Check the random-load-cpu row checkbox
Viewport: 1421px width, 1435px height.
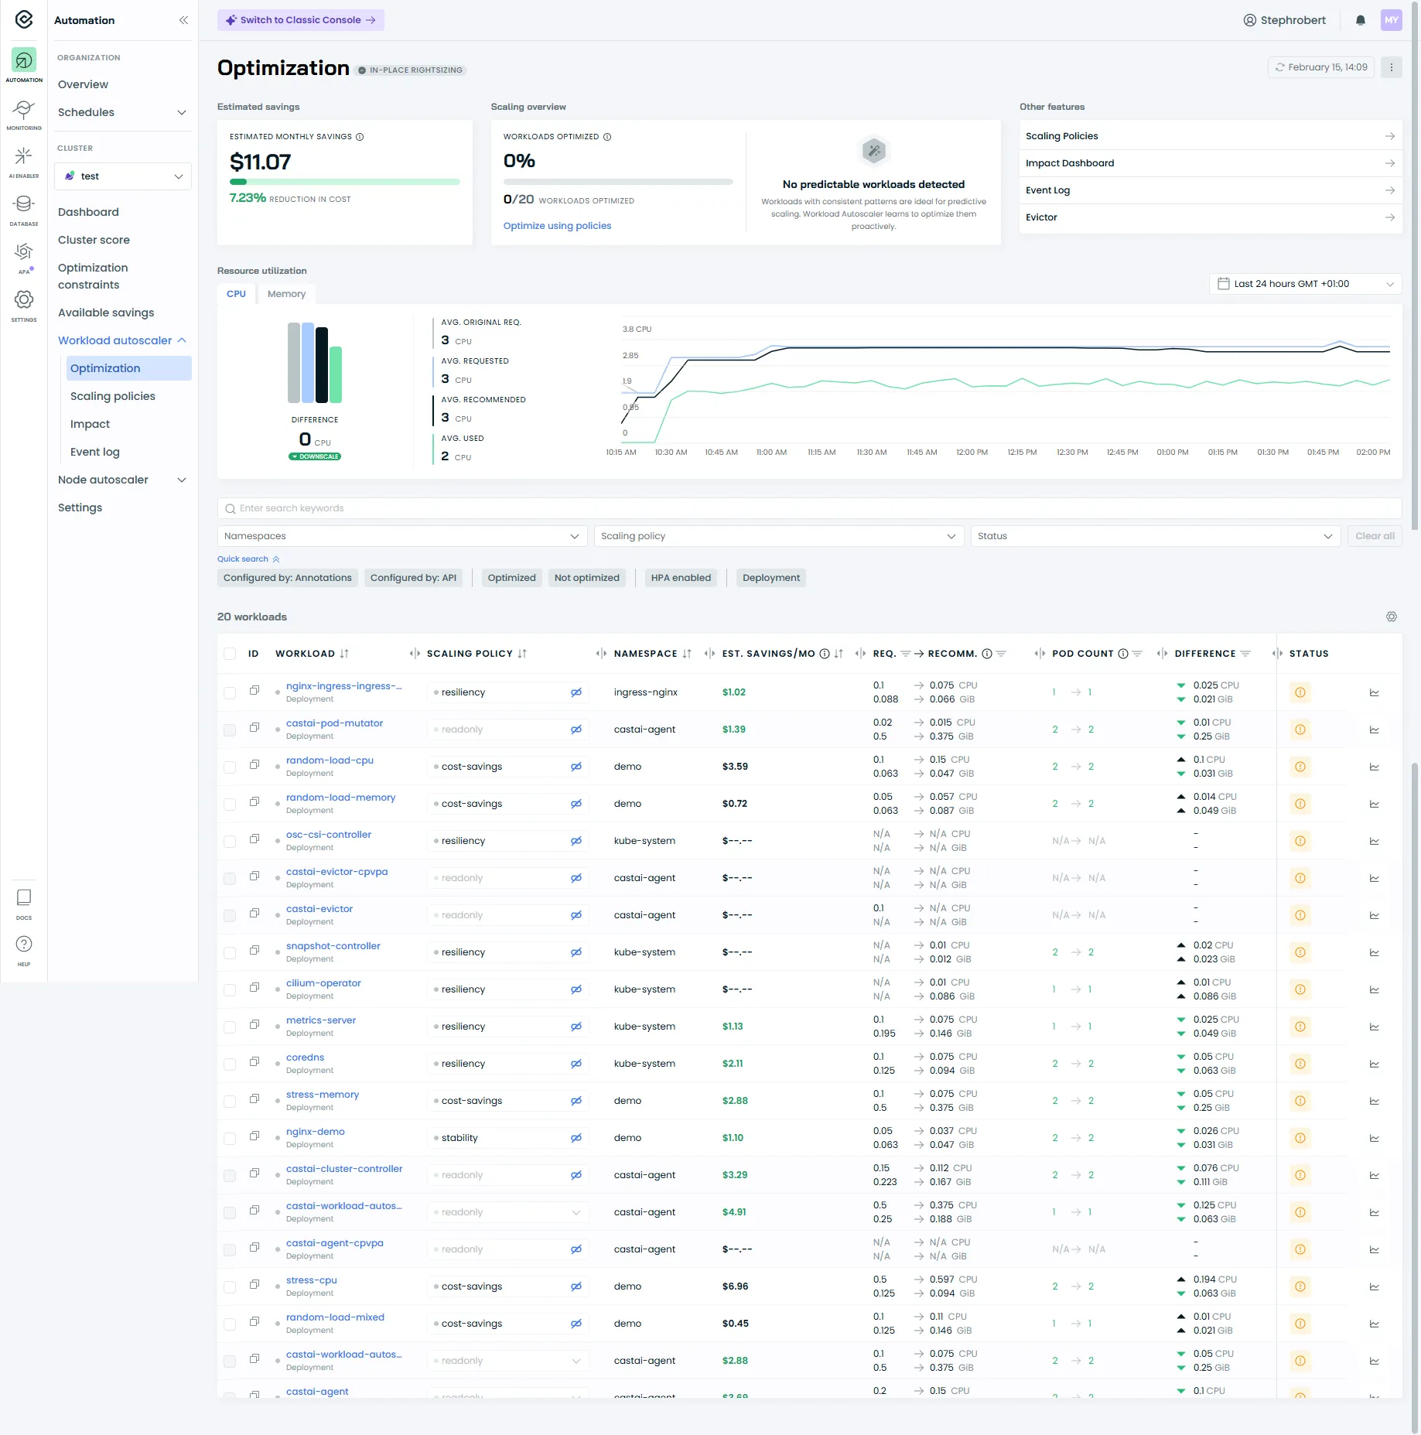230,767
